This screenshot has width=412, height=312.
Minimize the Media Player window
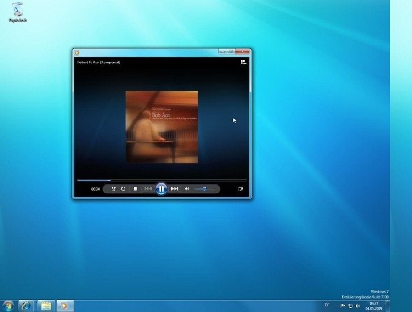[223, 52]
